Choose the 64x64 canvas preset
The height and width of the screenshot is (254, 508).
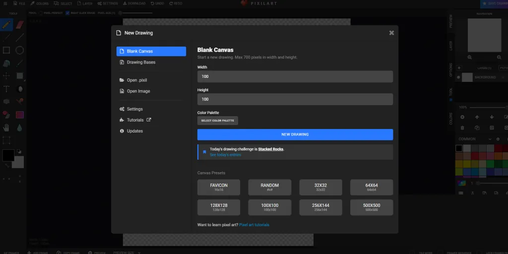372,187
